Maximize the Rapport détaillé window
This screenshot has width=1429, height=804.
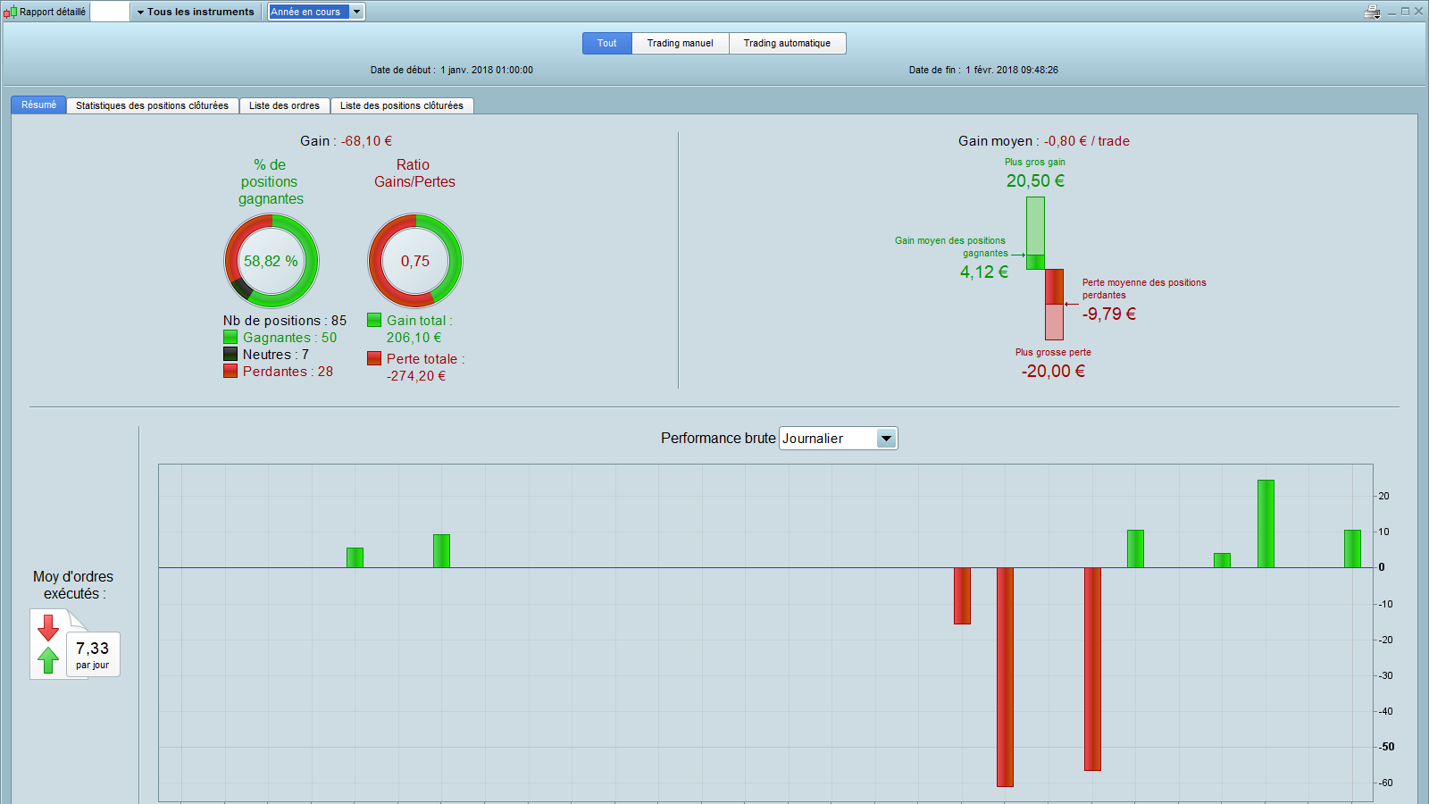point(1405,12)
